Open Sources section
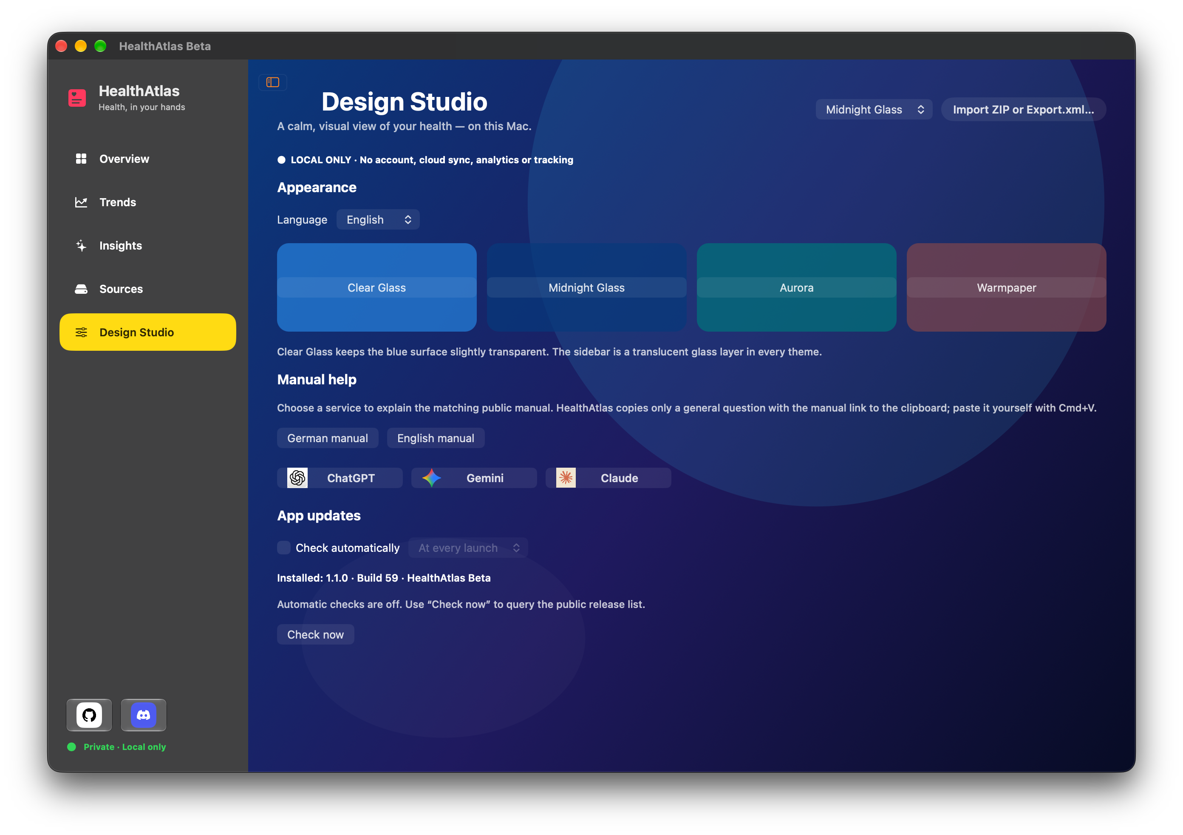Screen dimensions: 1183x835 point(148,289)
